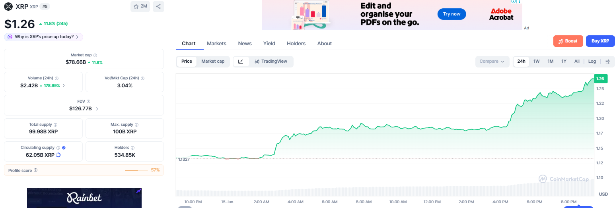Click the $126.77B FDV value
This screenshot has height=208, width=615.
pyautogui.click(x=80, y=108)
